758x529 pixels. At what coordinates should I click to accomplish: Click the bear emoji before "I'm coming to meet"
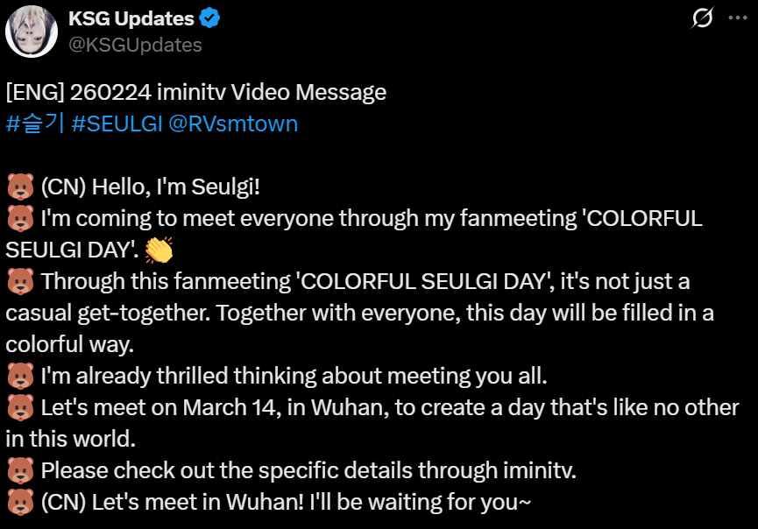point(20,219)
